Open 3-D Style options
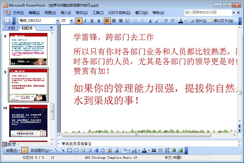This screenshot has width=244, height=163. tap(181, 150)
